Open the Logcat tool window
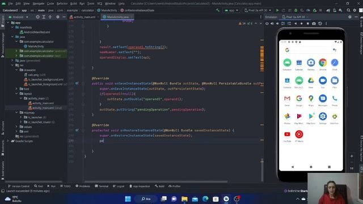363x204 pixels. pos(119,186)
